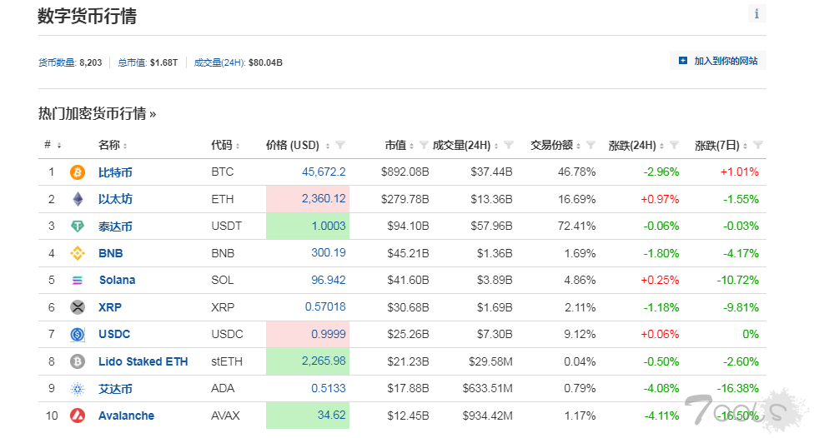Click BNB price 300.19
This screenshot has height=438, width=814.
(329, 253)
